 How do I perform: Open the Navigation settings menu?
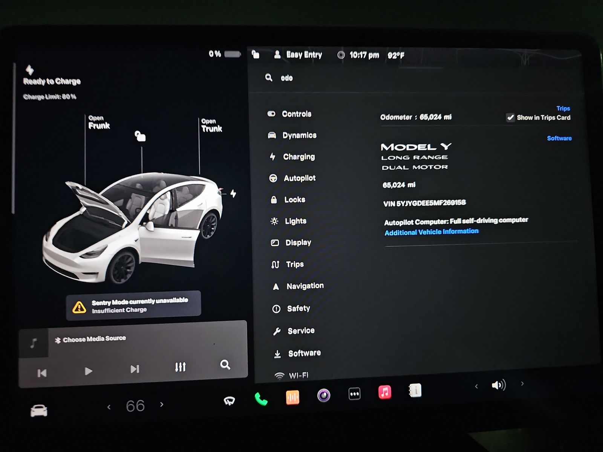pos(298,286)
